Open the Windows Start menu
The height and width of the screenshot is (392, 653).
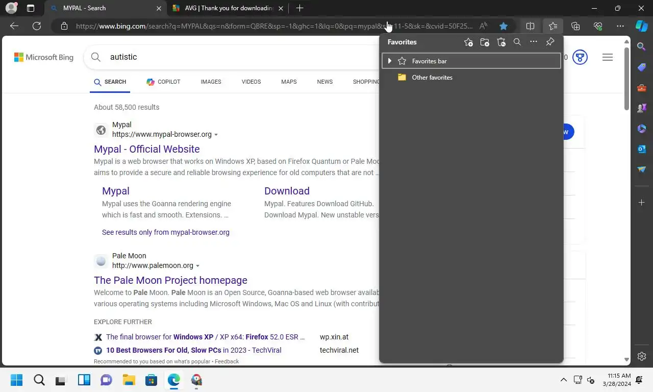[17, 380]
